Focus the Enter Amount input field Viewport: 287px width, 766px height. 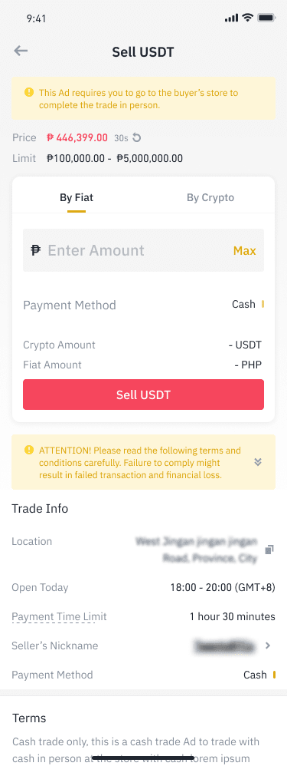point(143,250)
